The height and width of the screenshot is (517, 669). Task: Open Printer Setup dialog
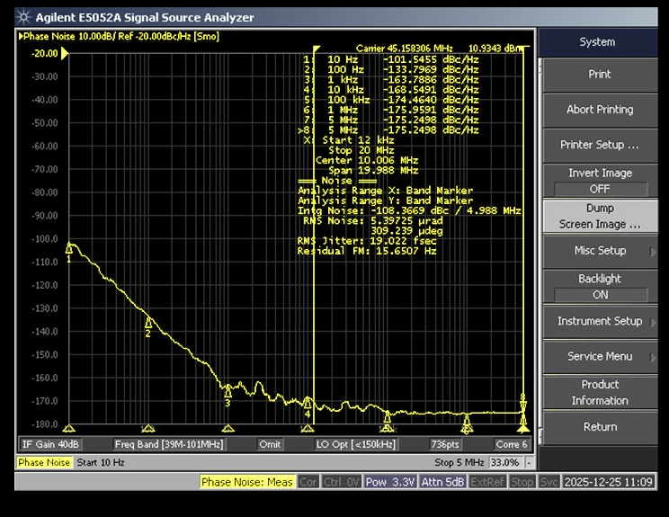click(x=600, y=146)
